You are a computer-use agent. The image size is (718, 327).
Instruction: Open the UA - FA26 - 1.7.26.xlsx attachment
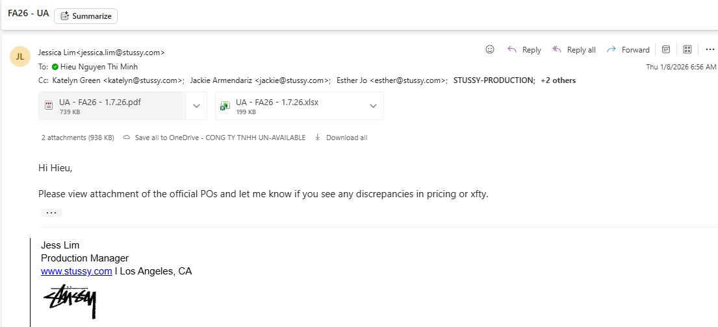pyautogui.click(x=286, y=106)
